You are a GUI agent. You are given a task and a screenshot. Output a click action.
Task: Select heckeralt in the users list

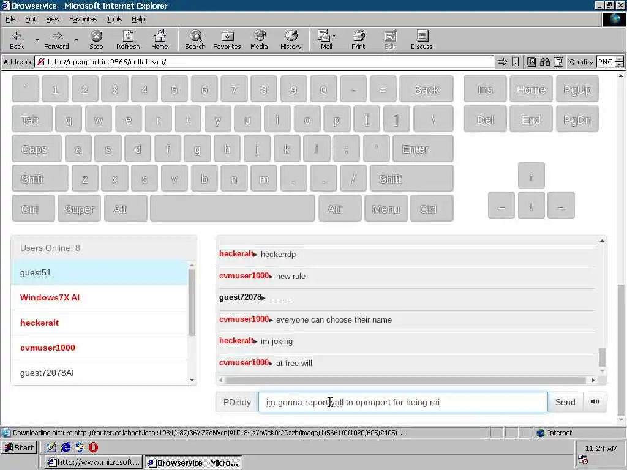[x=100, y=323]
